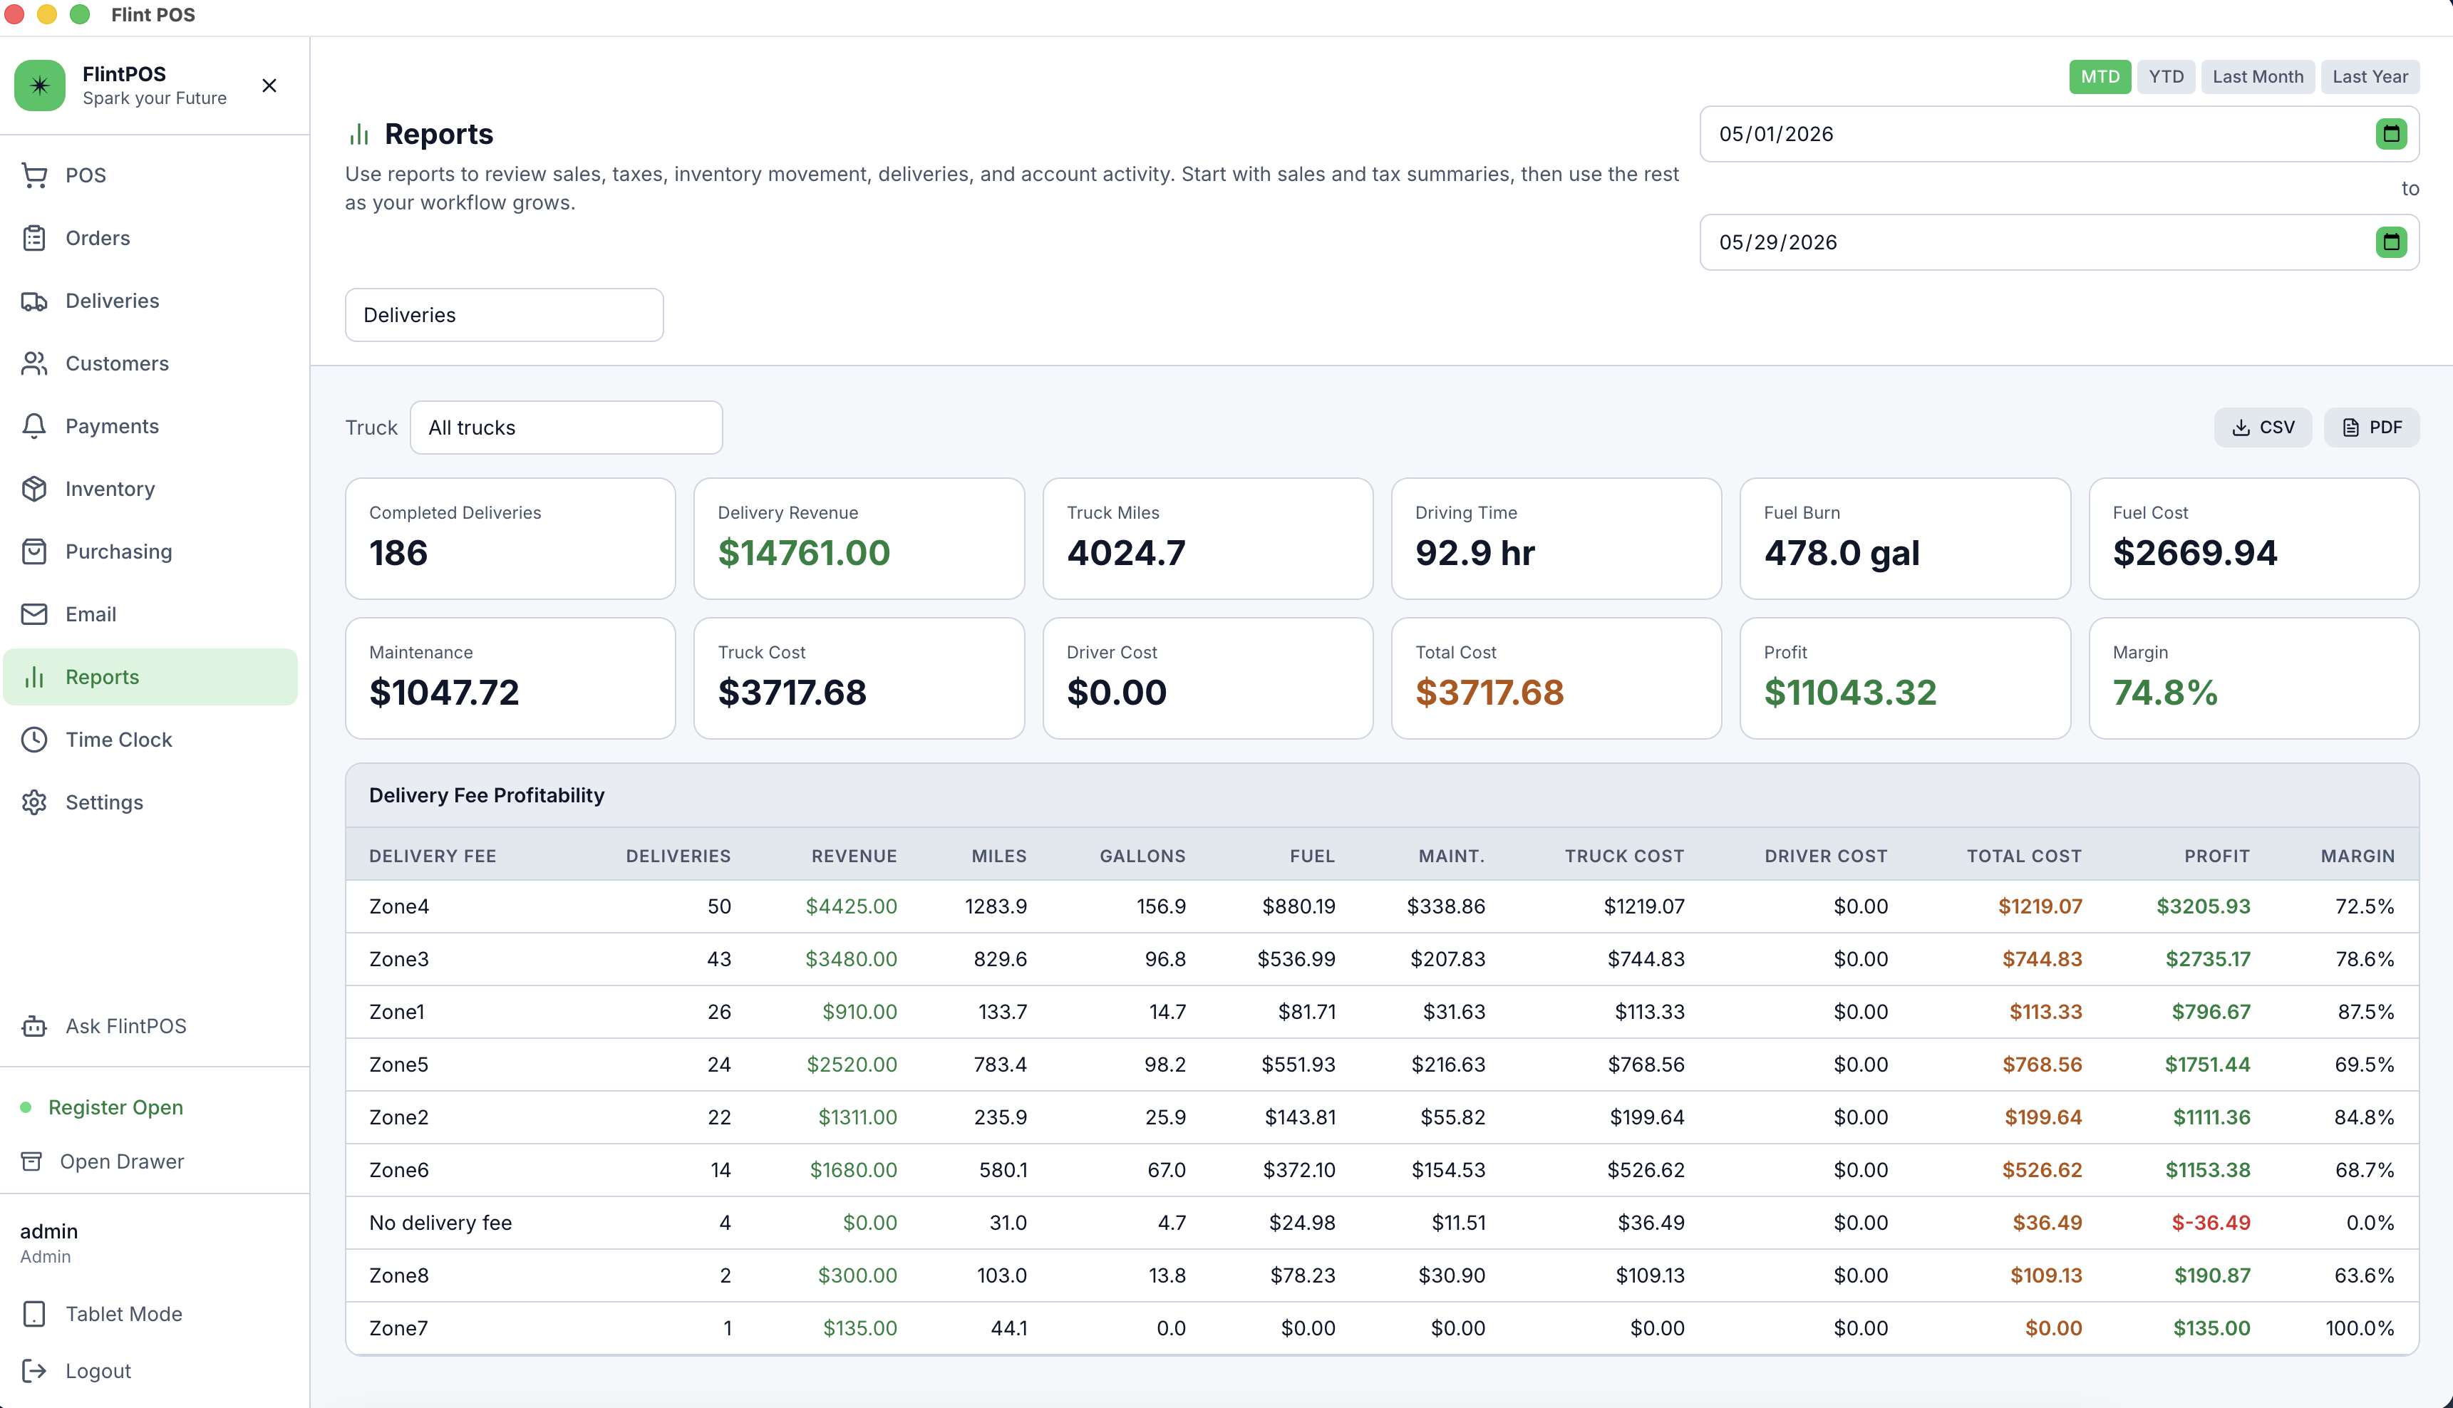The image size is (2453, 1408).
Task: Click the No delivery fee row name
Action: click(441, 1222)
